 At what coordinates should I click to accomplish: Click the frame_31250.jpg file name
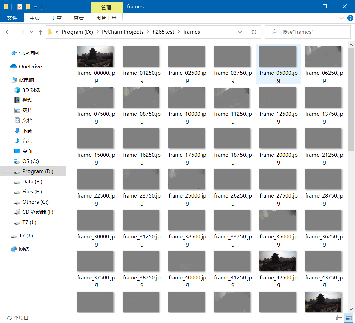coord(142,240)
